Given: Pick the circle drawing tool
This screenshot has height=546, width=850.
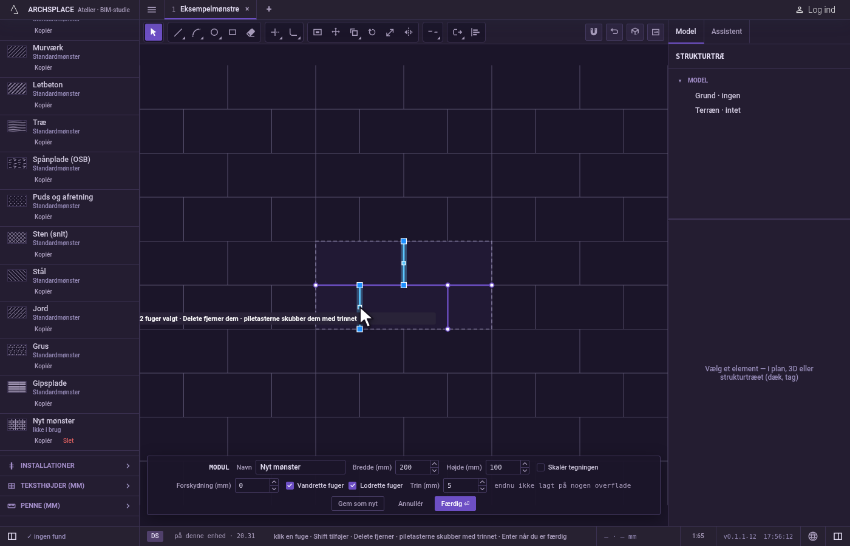Looking at the screenshot, I should (214, 32).
